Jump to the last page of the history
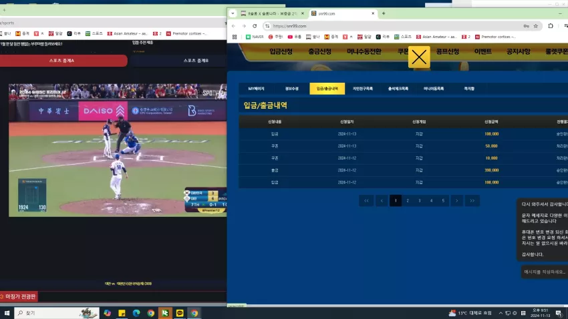This screenshot has height=319, width=568. click(472, 201)
